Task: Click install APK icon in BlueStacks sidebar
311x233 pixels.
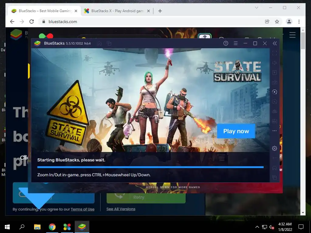Action: (x=275, y=111)
